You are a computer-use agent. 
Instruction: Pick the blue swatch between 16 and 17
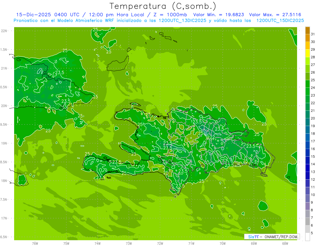pos(308,145)
